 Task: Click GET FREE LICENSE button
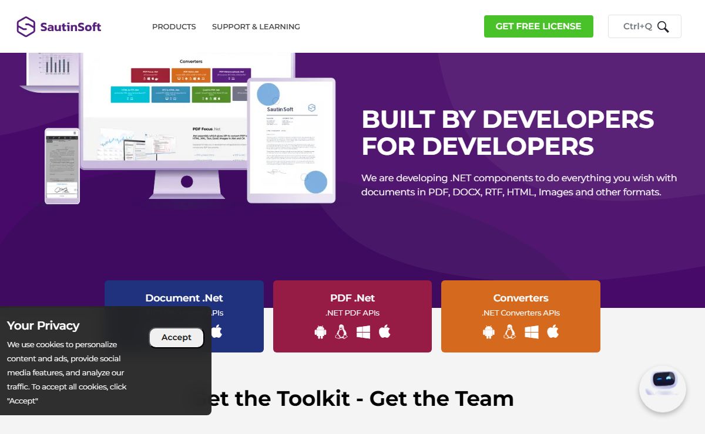(539, 26)
